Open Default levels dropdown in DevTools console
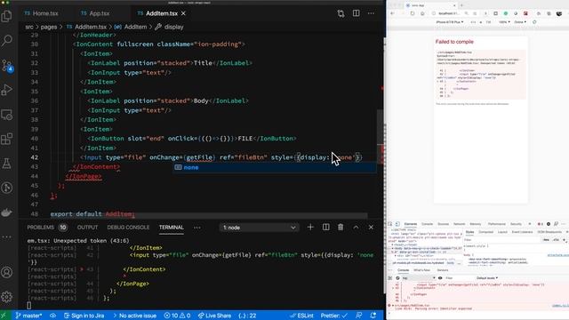 click(x=487, y=278)
